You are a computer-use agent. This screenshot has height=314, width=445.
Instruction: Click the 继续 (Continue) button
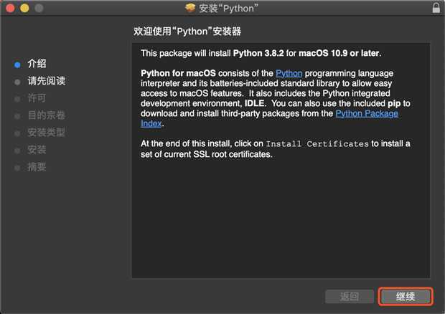click(x=406, y=297)
